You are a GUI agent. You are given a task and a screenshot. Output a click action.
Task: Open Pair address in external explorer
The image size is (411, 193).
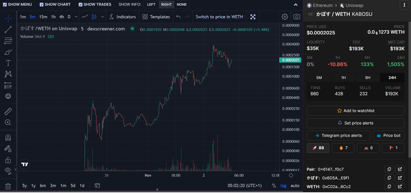pos(400,169)
